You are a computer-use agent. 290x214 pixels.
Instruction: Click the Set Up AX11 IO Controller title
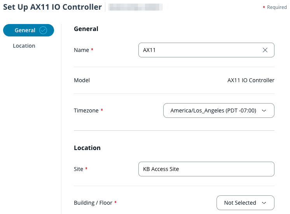pos(52,7)
